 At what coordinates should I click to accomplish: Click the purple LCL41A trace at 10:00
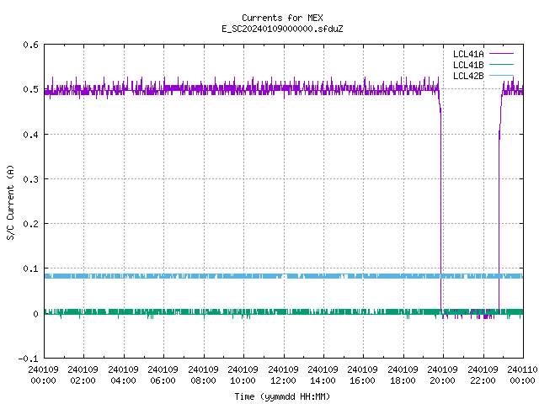[243, 89]
